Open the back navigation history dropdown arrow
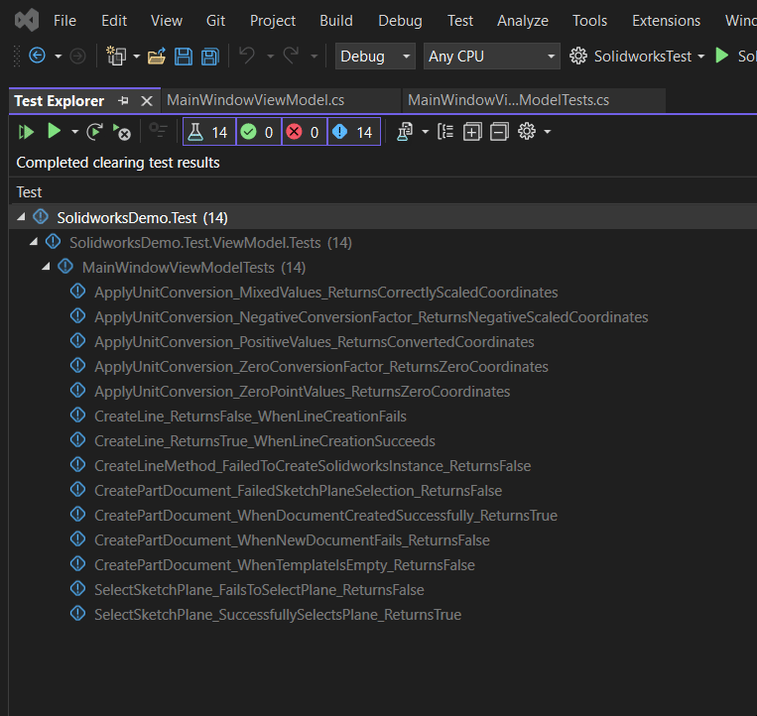This screenshot has width=757, height=716. click(59, 57)
